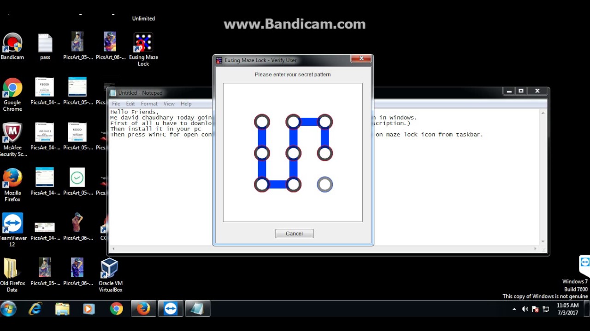Switch to TeamViewer taskbar button

coord(171,309)
